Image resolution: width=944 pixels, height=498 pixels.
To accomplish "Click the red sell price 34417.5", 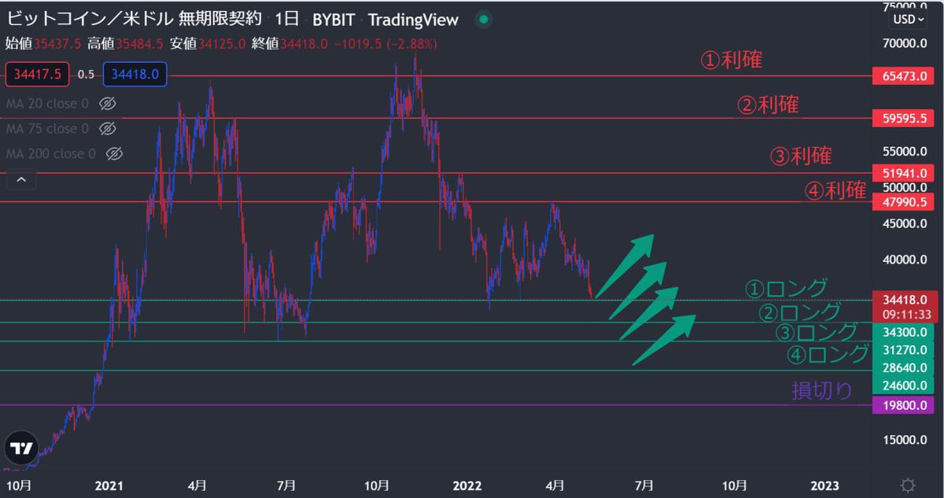I will pyautogui.click(x=39, y=75).
